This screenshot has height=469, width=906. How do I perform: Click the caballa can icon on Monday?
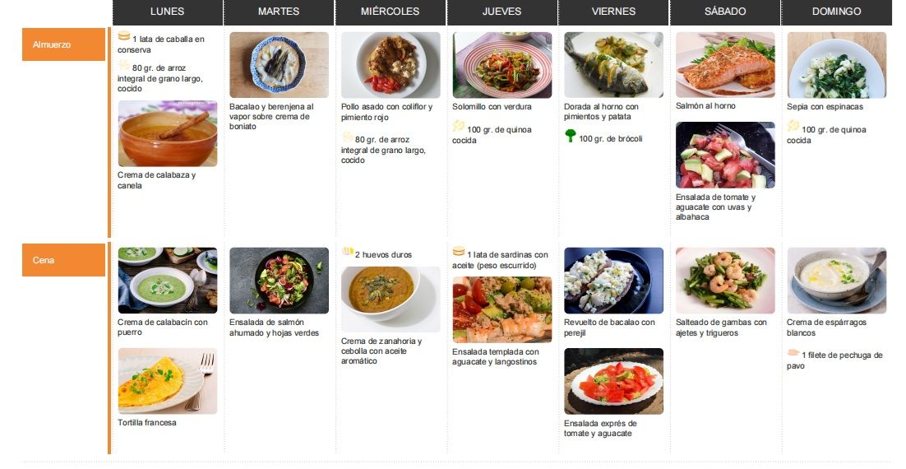(123, 36)
